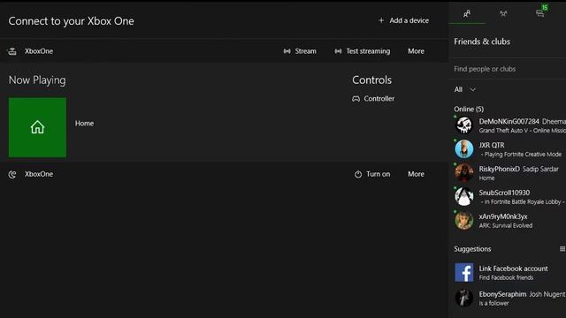566x318 pixels.
Task: Click the Test streaming broadcast icon
Action: (338, 51)
